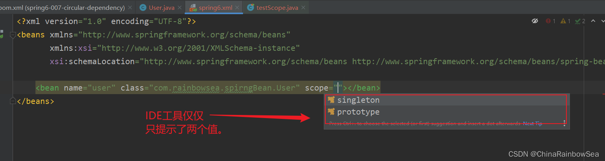This screenshot has height=161, width=605.
Task: Close the testScope.java tab
Action: click(303, 7)
